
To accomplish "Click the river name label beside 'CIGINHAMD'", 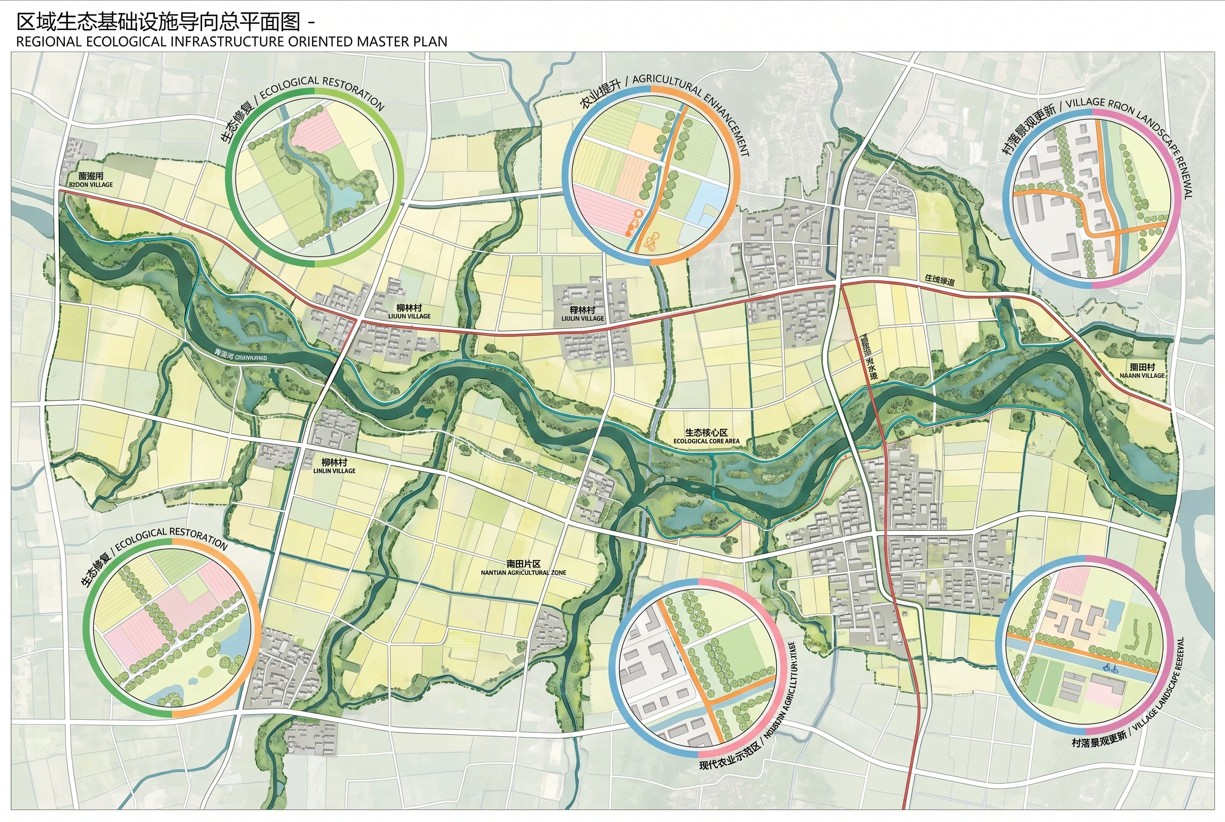I will point(223,353).
